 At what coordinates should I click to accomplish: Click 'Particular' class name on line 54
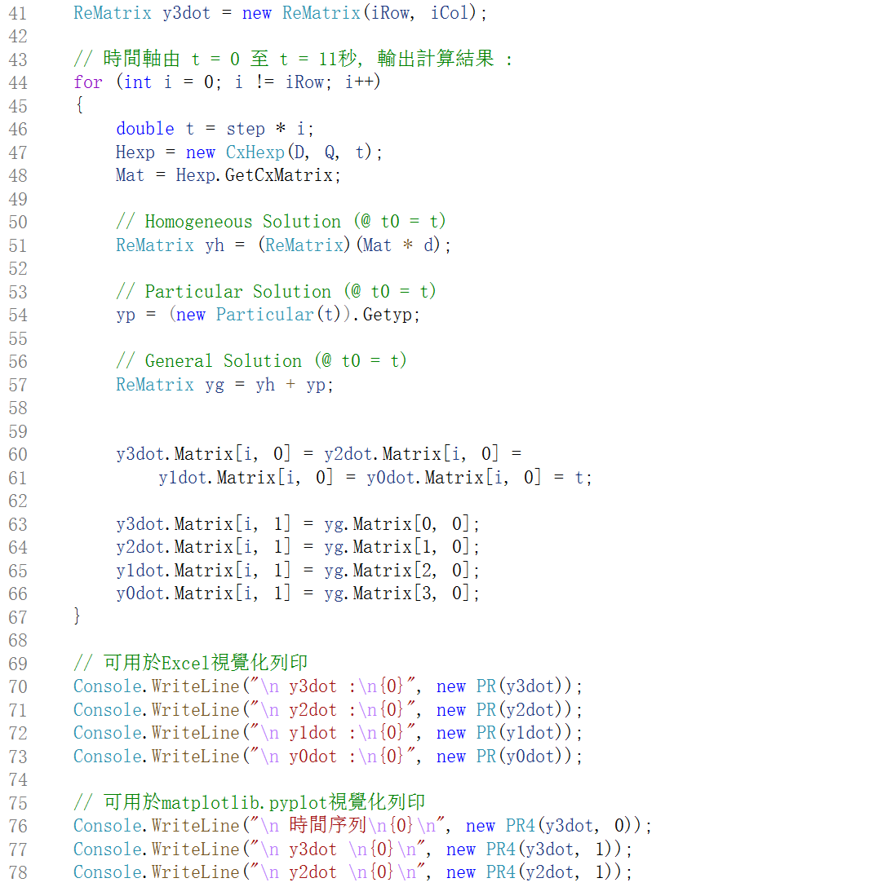tap(265, 315)
